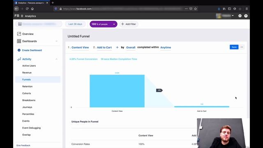Open Active Users in sidebar
Screen dimensions: 263x148
pos(29,66)
